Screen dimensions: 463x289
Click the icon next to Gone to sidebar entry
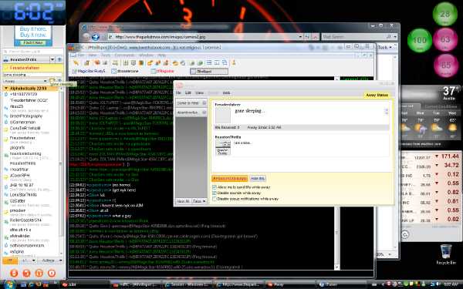click(x=204, y=103)
